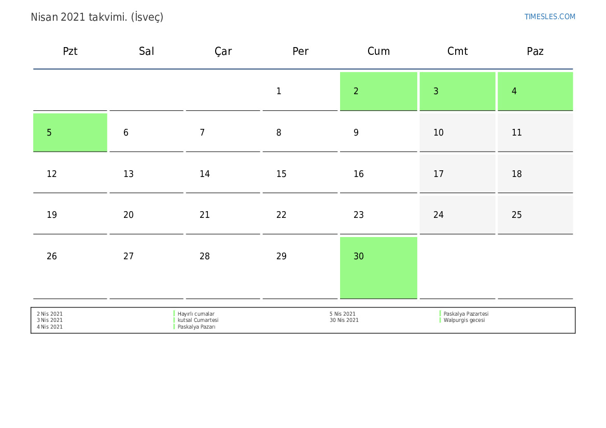Click the Paskalya Pazartesi legend entry
The height and width of the screenshot is (428, 606).
(x=466, y=314)
